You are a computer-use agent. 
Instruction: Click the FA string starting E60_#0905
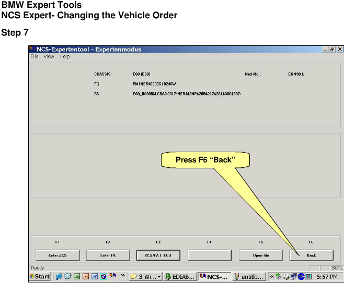(x=187, y=94)
